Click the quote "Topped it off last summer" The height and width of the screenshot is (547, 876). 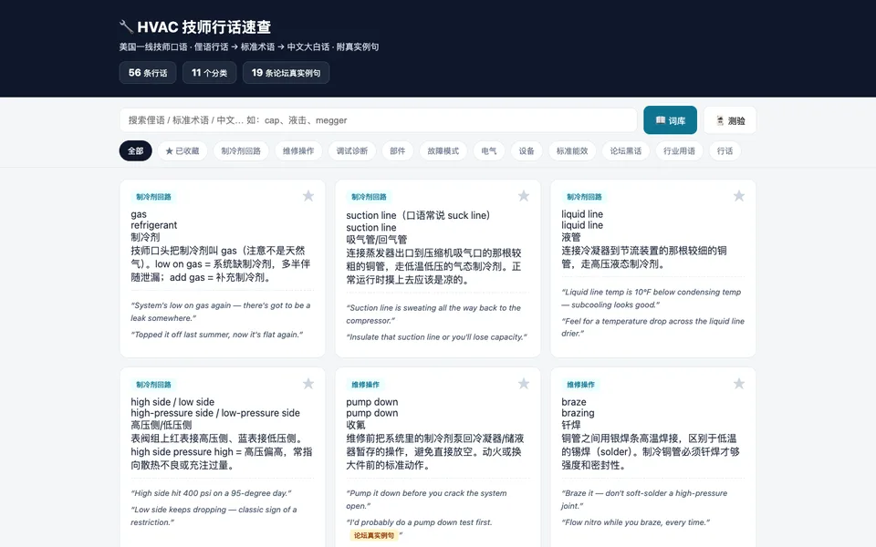point(217,335)
